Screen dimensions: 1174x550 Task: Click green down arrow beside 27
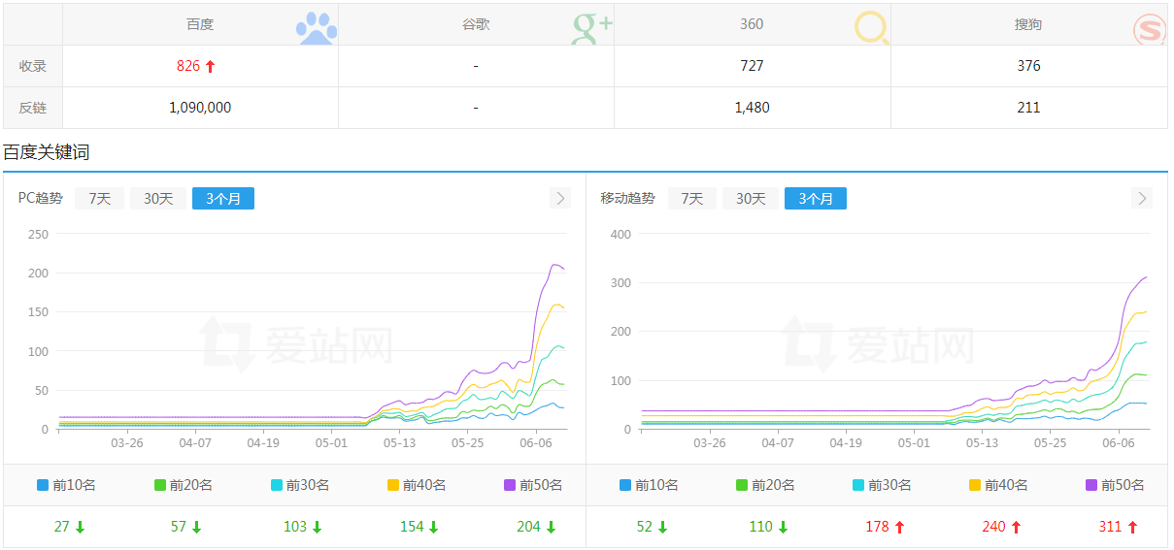click(x=80, y=528)
